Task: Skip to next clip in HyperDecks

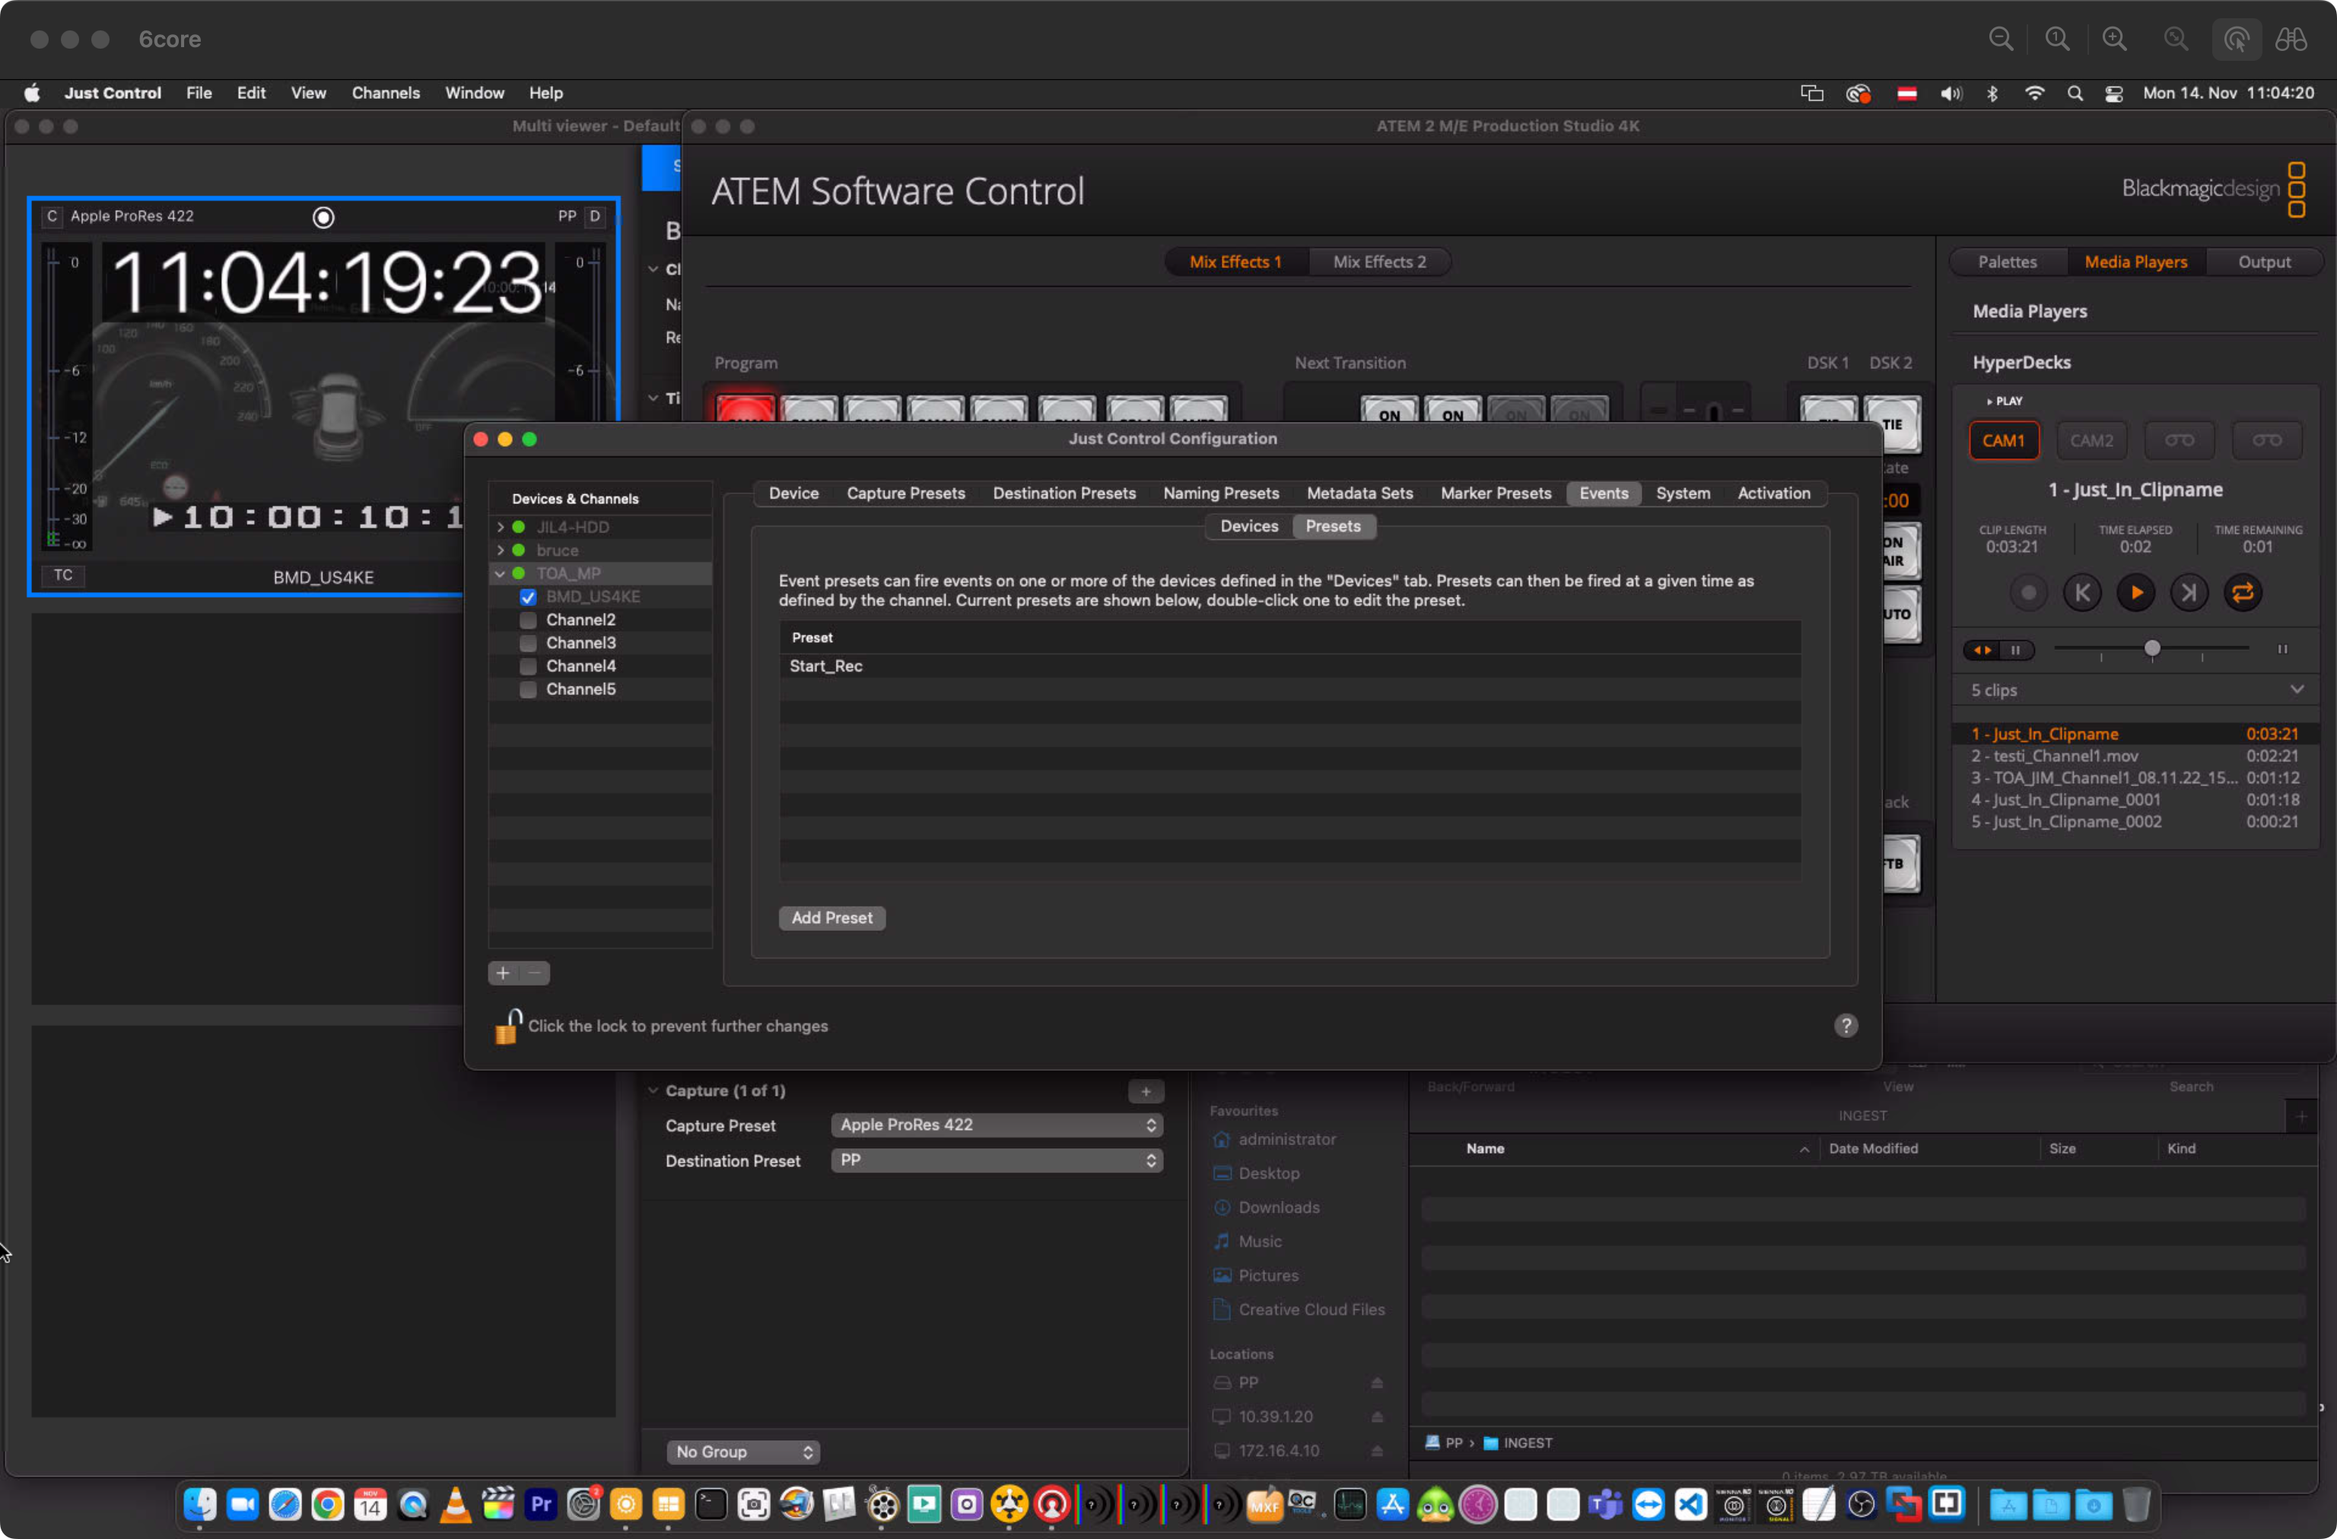Action: click(2189, 593)
